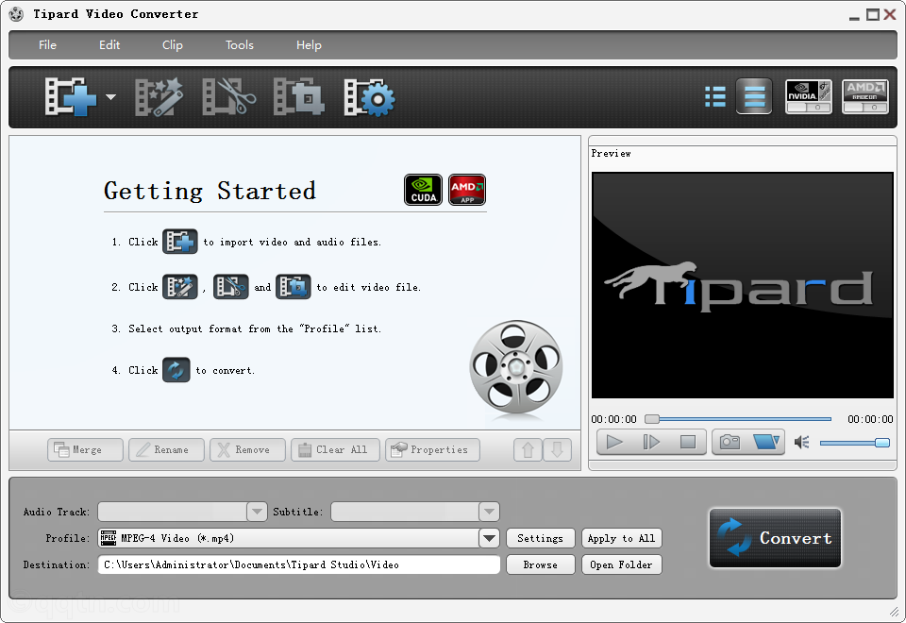Open the Crop video tool
The width and height of the screenshot is (906, 623).
coord(298,97)
